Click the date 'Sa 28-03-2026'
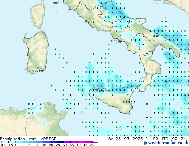Image resolution: width=189 pixels, height=146 pixels. click(x=126, y=139)
